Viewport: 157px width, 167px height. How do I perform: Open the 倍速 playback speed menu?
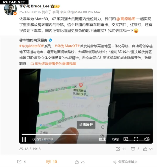point(102,139)
